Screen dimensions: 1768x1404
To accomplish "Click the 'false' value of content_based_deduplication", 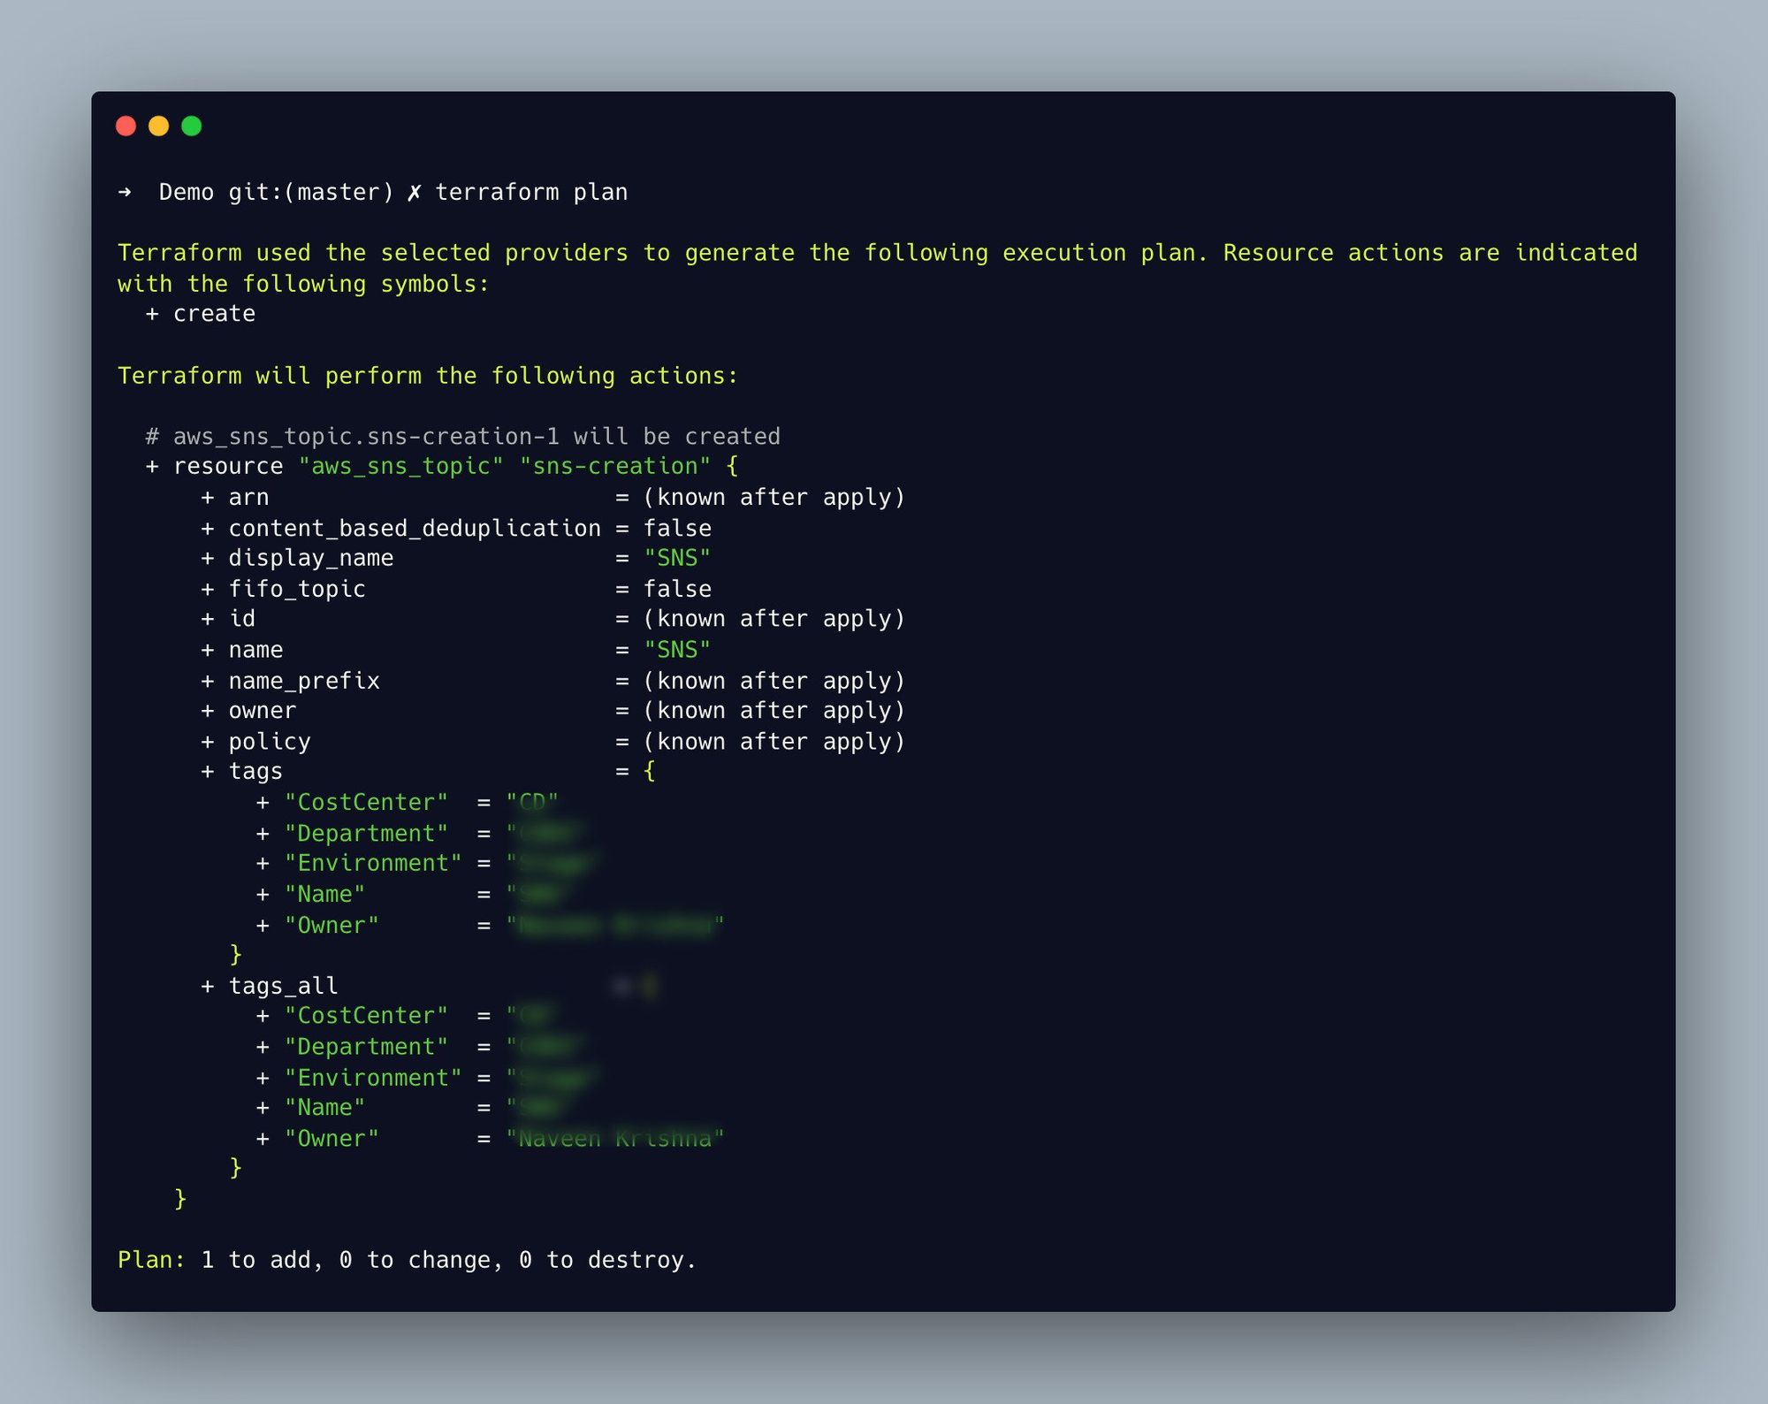I will click(677, 528).
